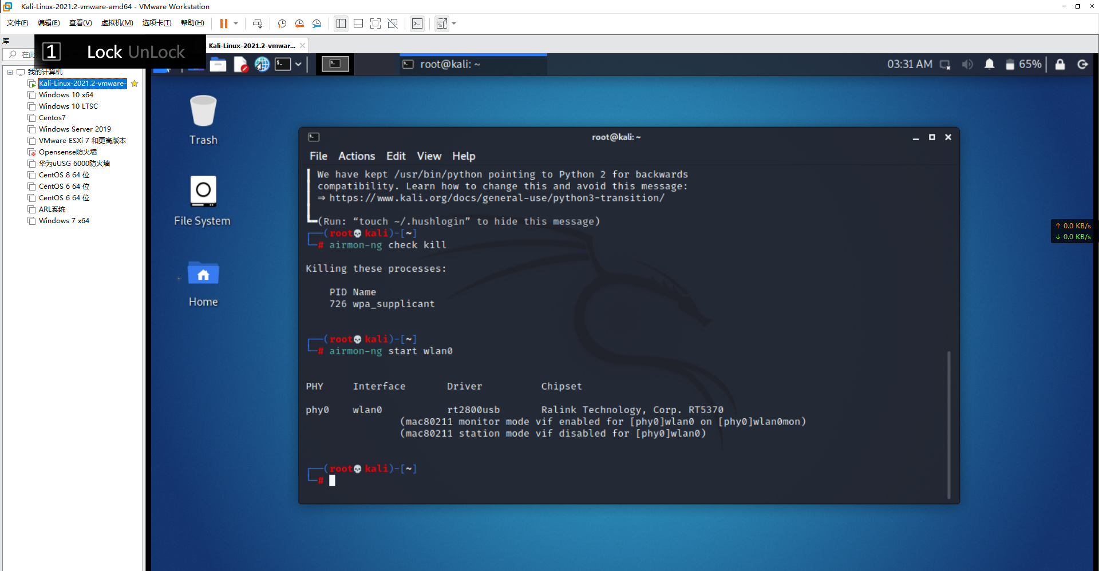Screen dimensions: 1099x571
Task: Open the Kali notifications bell icon
Action: pos(989,64)
